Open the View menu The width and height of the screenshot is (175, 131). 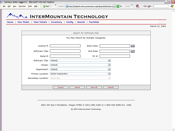pyautogui.click(x=15, y=6)
